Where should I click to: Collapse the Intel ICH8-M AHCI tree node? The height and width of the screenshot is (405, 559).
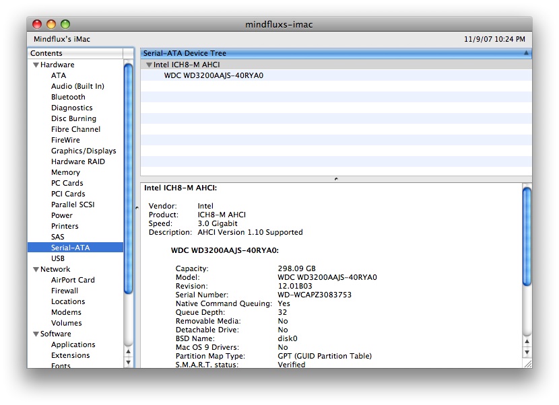[x=149, y=65]
